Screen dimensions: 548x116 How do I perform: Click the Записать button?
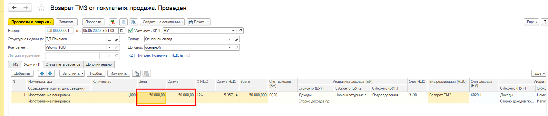[x=67, y=22]
